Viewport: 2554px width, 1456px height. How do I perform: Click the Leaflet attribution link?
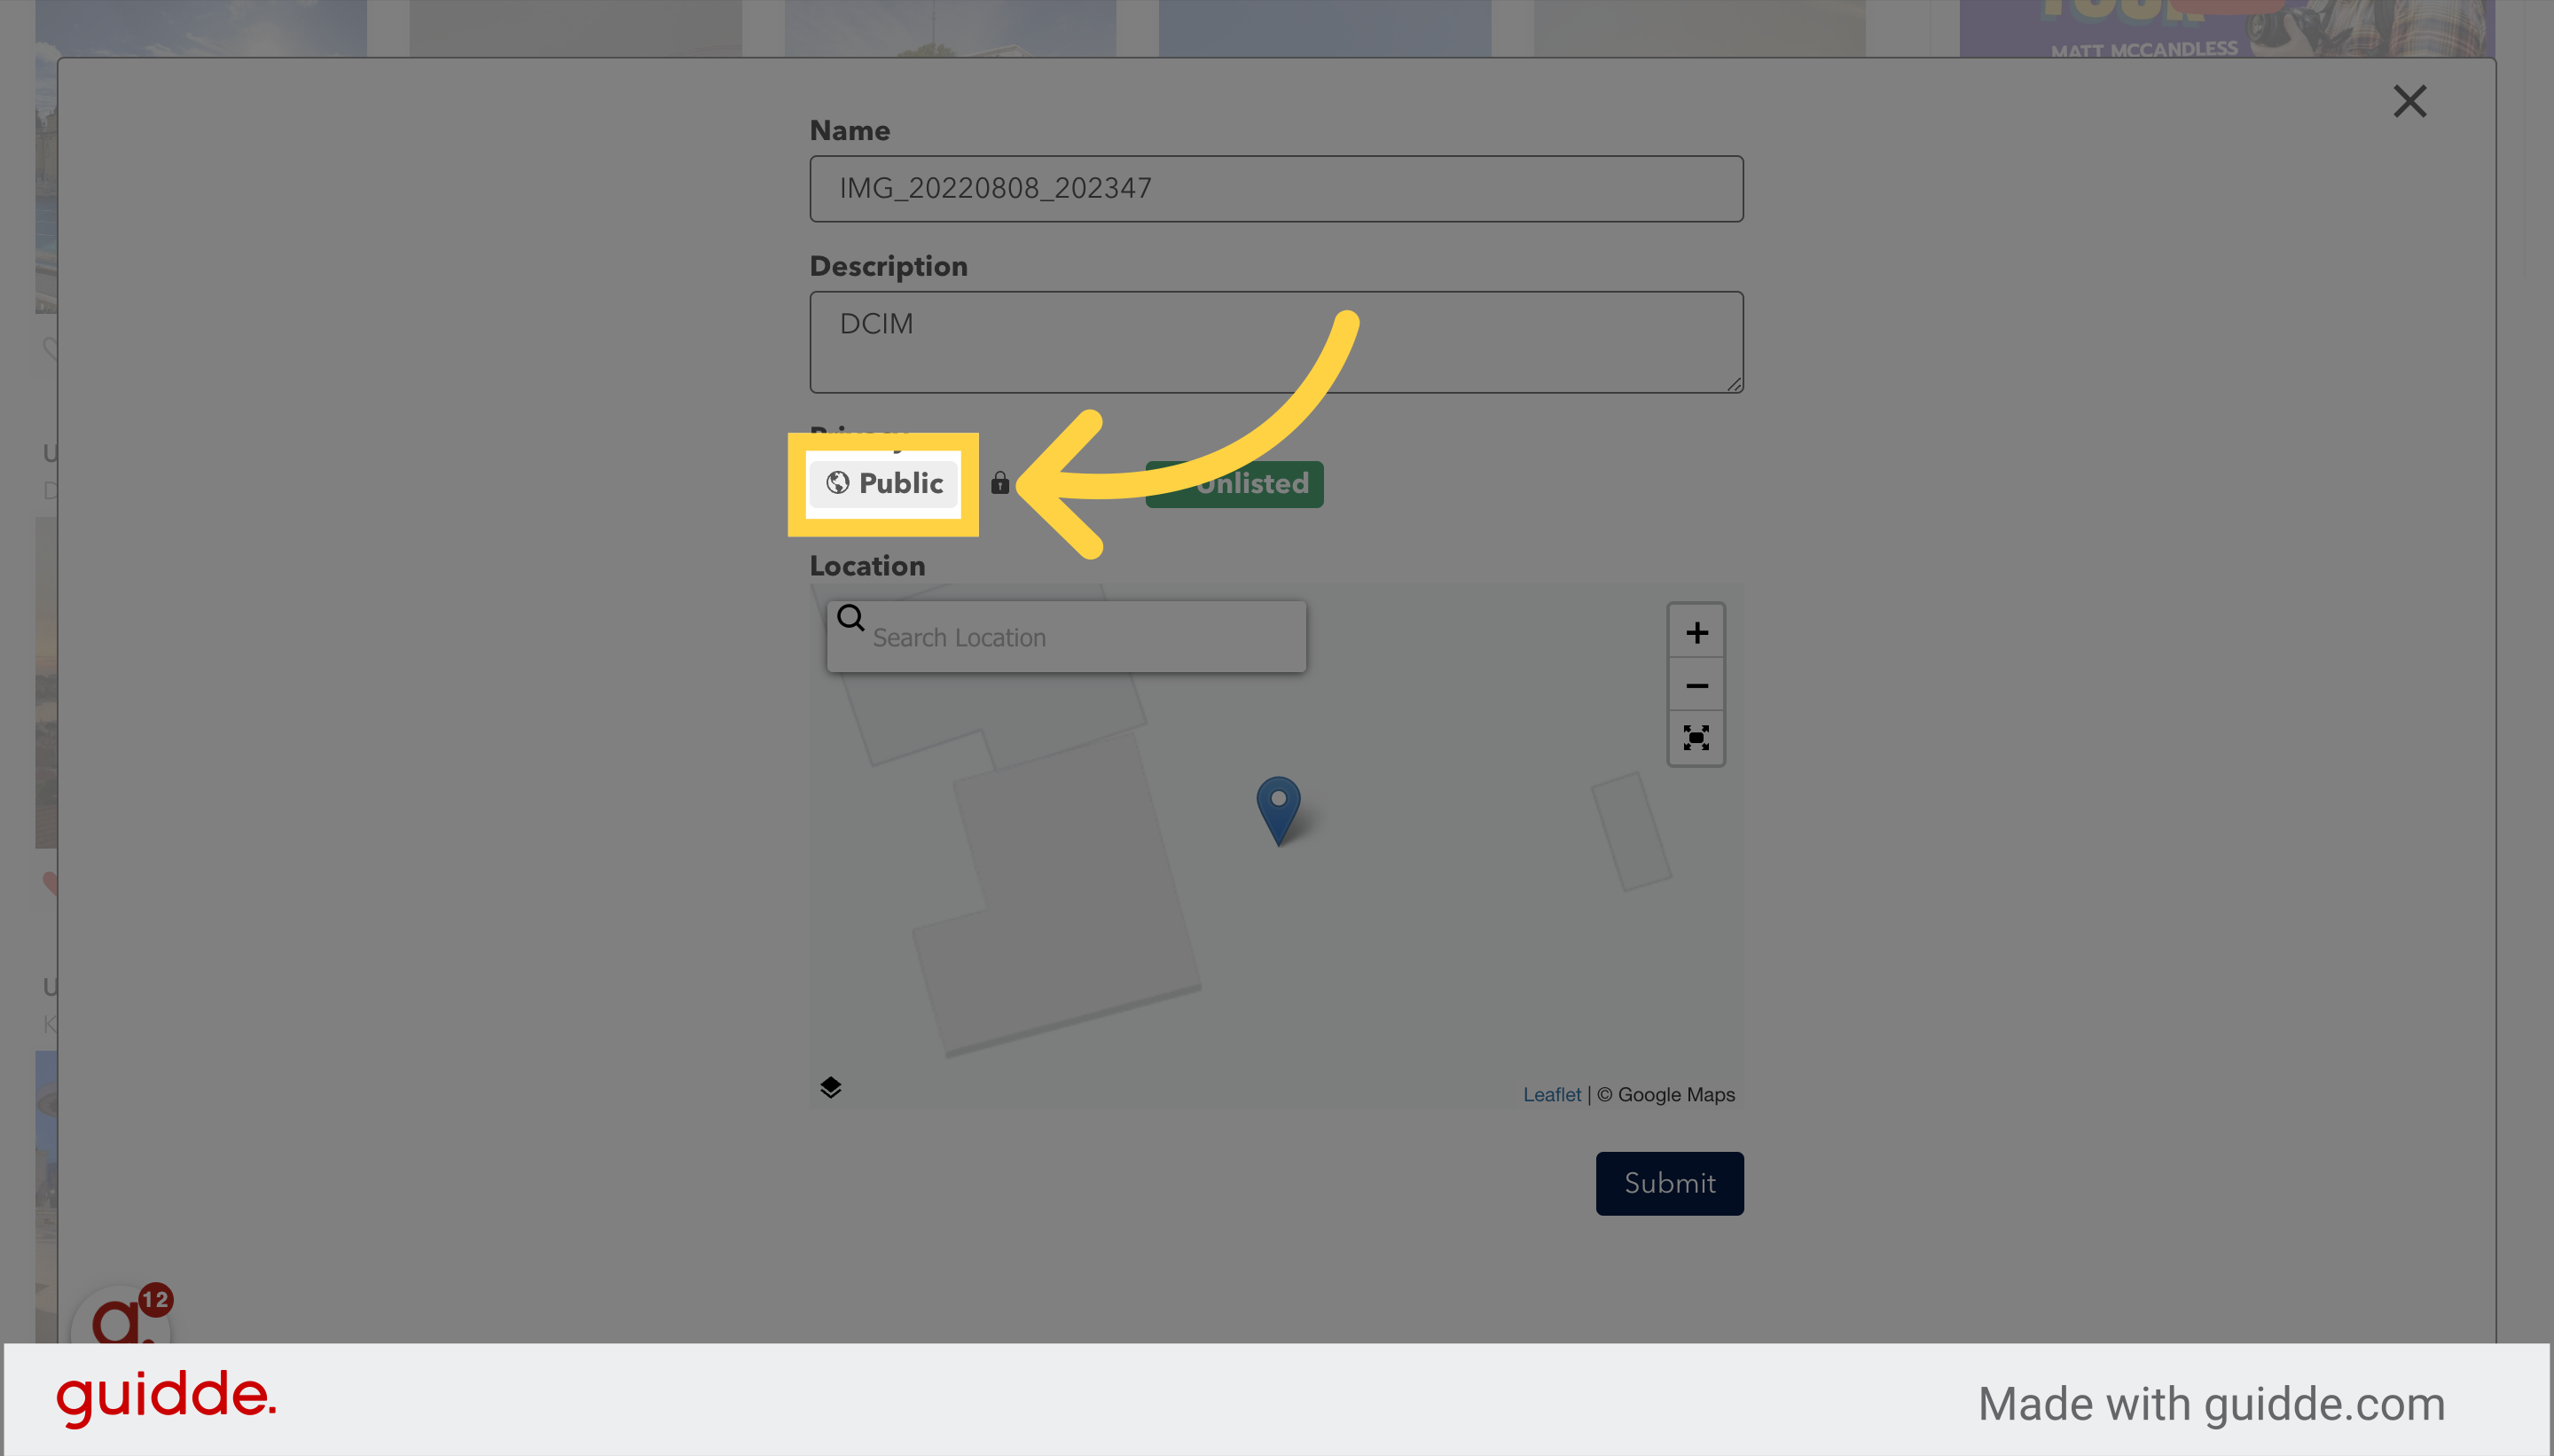(1551, 1092)
